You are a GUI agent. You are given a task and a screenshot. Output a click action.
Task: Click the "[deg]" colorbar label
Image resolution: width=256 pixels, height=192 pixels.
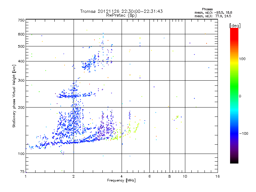[x=235, y=26]
